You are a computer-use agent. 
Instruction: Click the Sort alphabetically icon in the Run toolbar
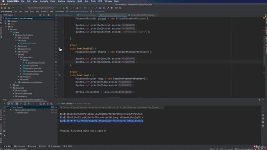click(17, 104)
